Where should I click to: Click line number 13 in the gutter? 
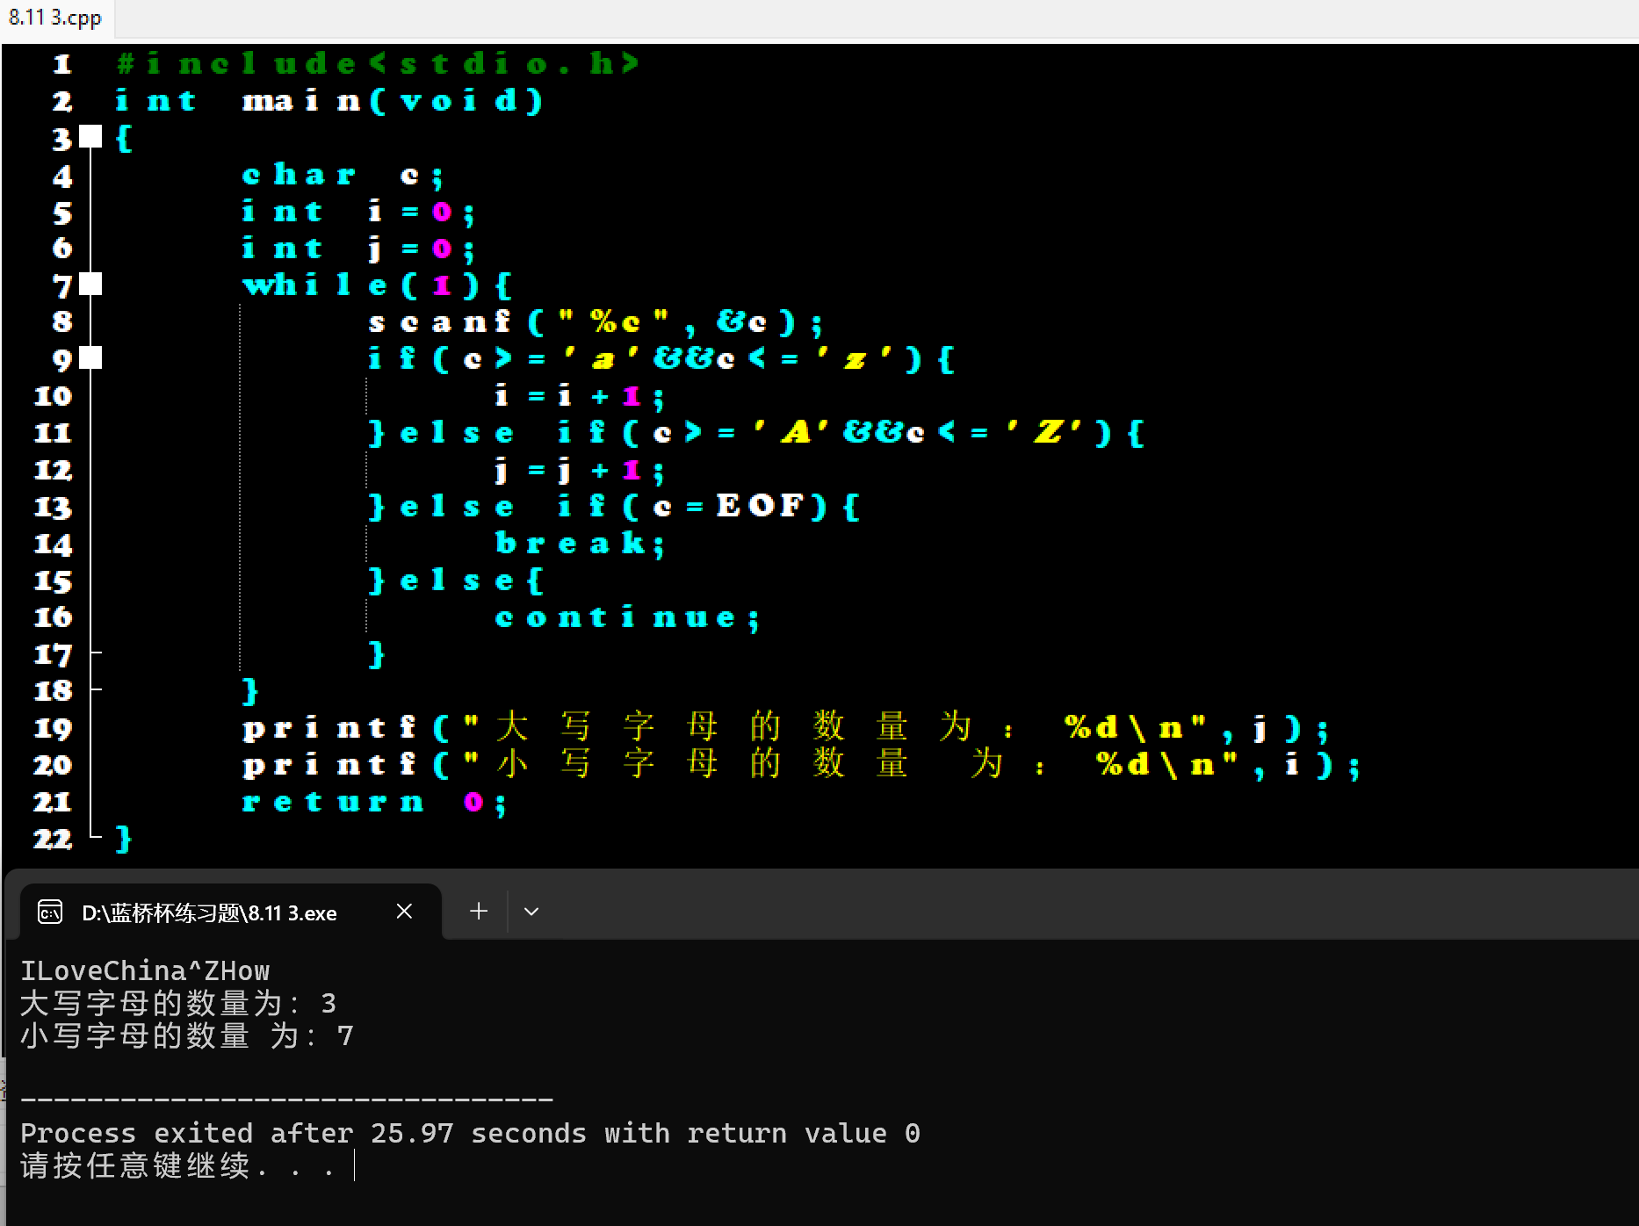click(x=53, y=507)
